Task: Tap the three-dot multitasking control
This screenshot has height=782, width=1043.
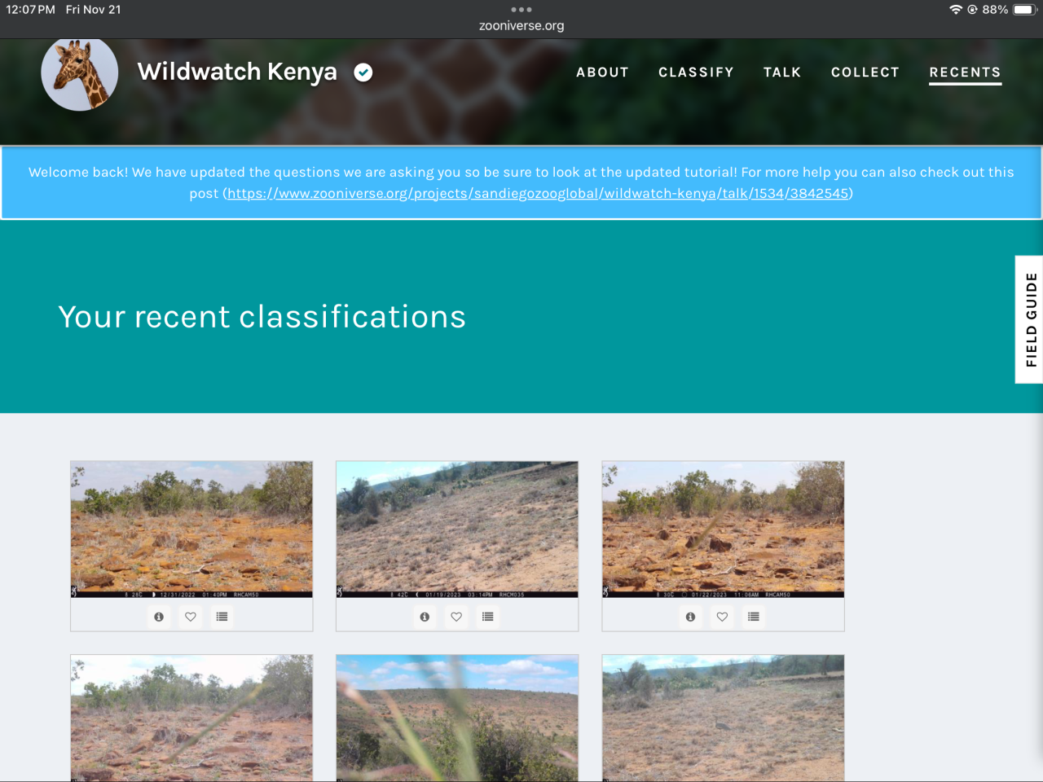Action: tap(521, 10)
